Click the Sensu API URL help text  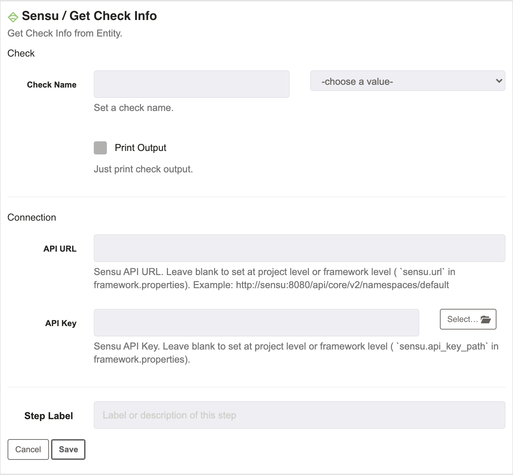click(x=274, y=279)
